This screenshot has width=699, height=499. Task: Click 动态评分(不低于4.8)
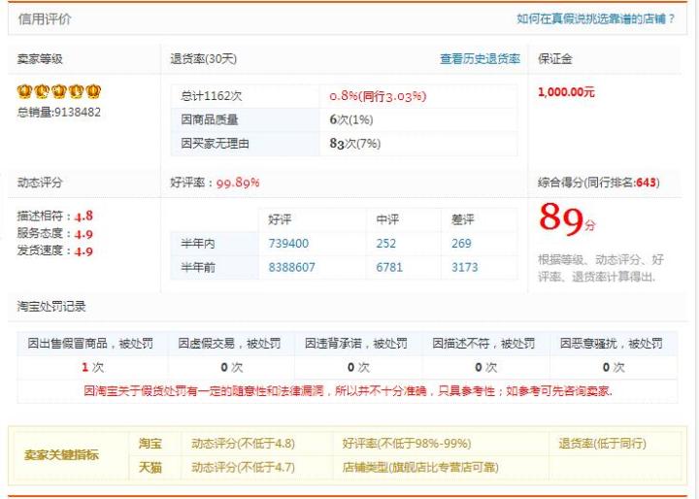243,444
